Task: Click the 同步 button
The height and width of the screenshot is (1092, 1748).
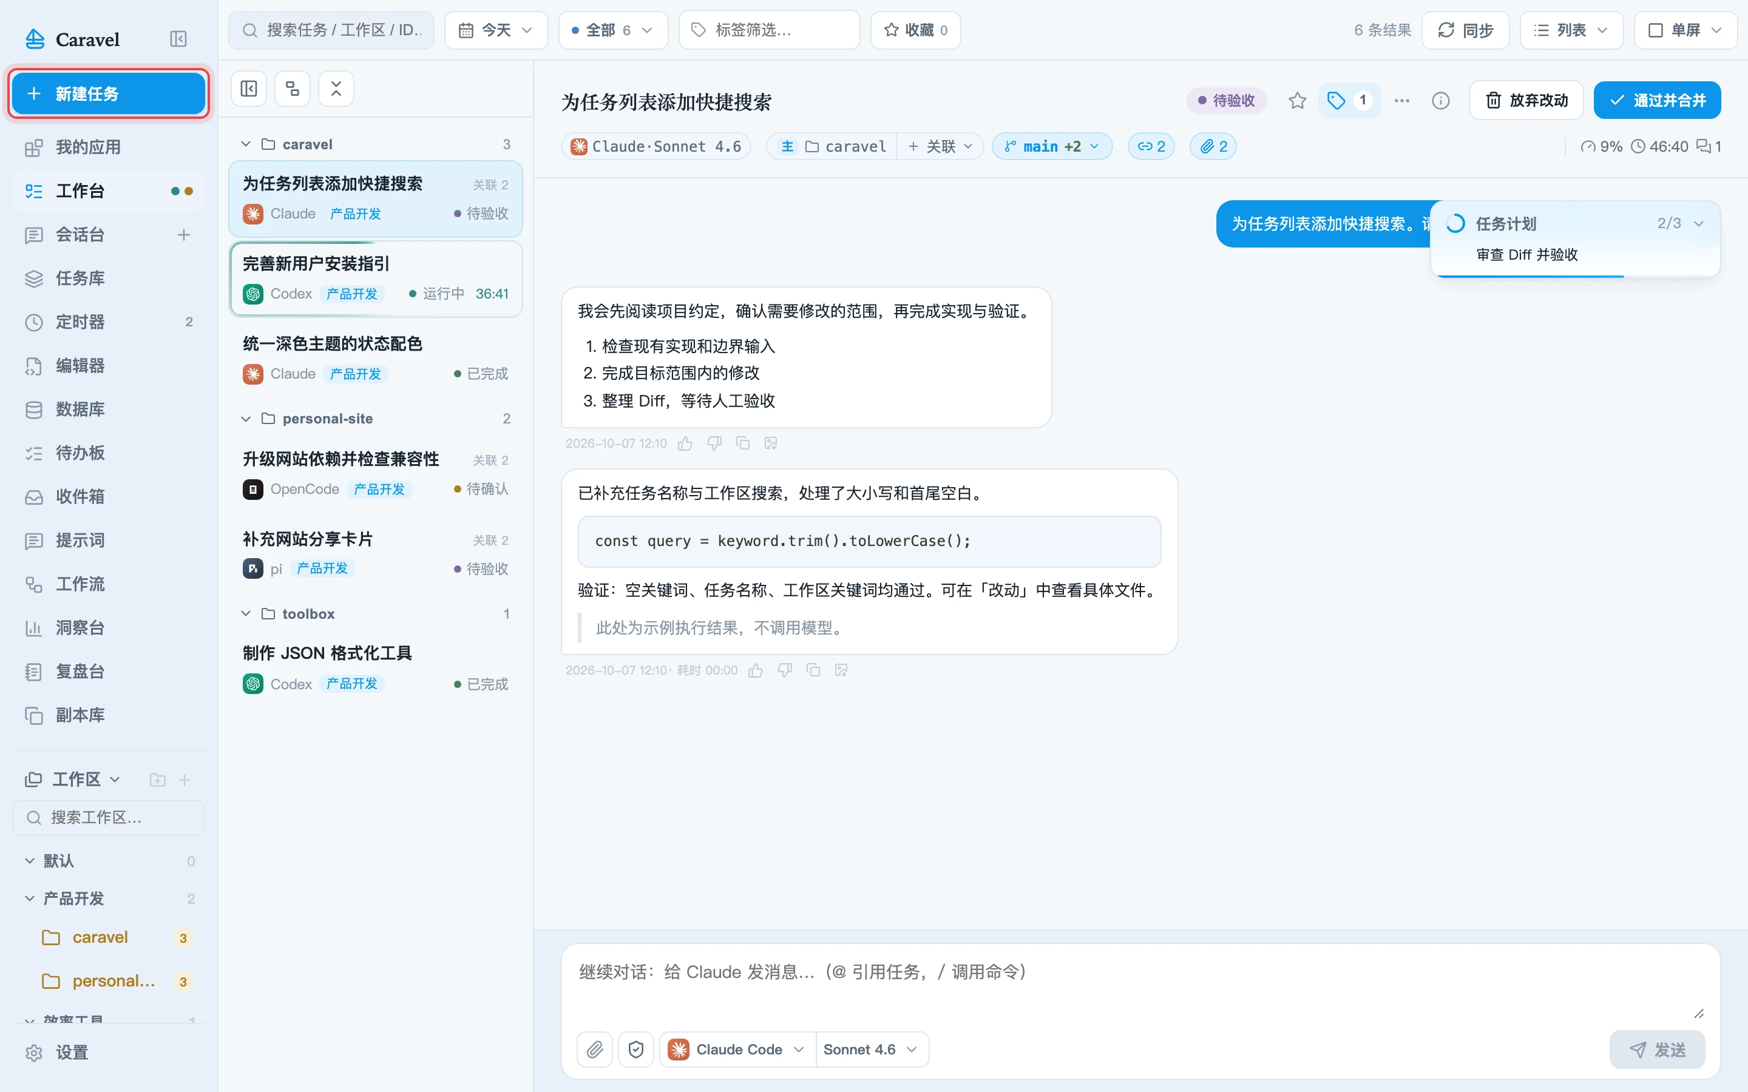Action: pyautogui.click(x=1465, y=30)
